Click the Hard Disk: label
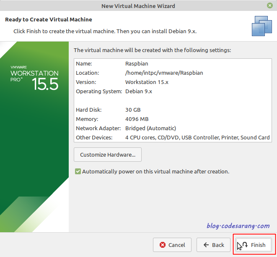The height and width of the screenshot is (257, 277). point(89,110)
